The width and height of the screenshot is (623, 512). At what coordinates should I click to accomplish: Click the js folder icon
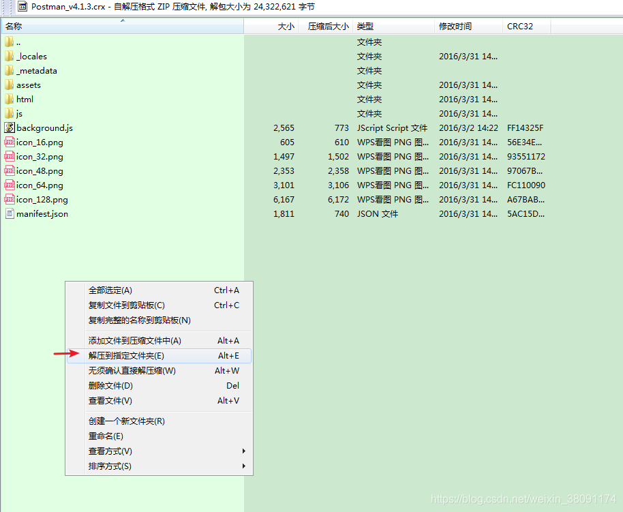tap(10, 114)
